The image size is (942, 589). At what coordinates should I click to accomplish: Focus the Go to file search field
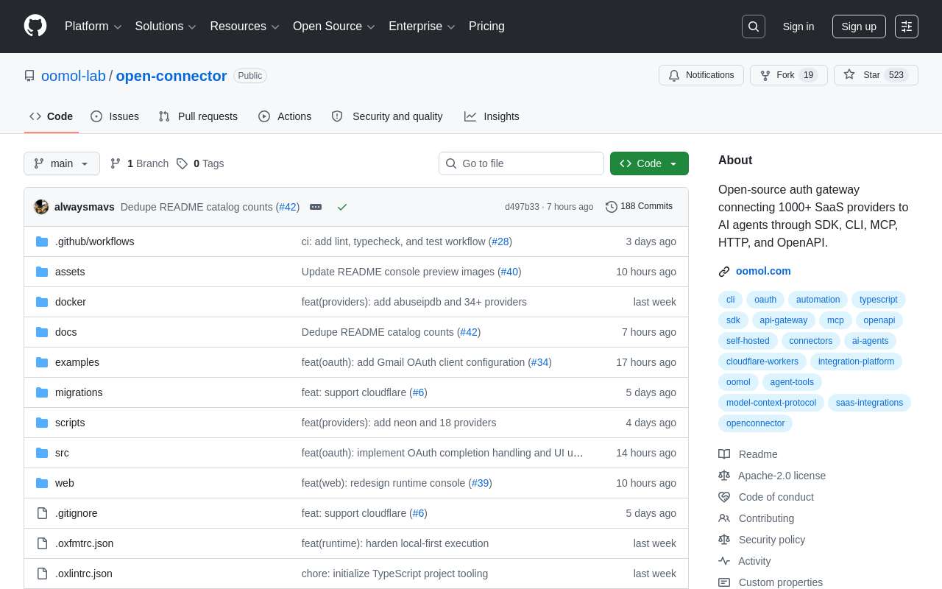(x=521, y=163)
